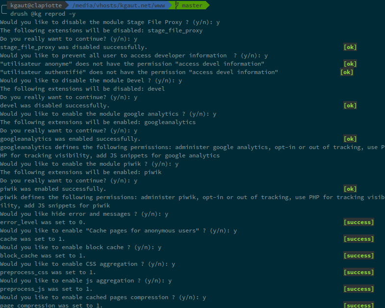Click the [success] status for error_level
Screen dimensions: 385x308
click(359, 223)
